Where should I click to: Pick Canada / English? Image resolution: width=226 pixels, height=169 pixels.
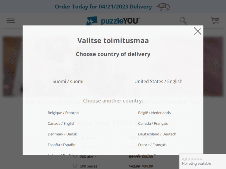click(61, 123)
